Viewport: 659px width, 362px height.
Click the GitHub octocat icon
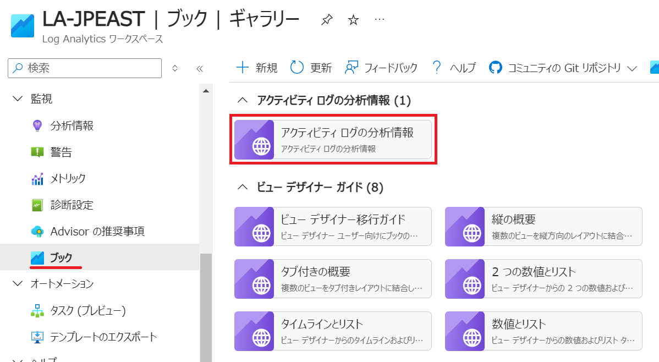coord(496,67)
